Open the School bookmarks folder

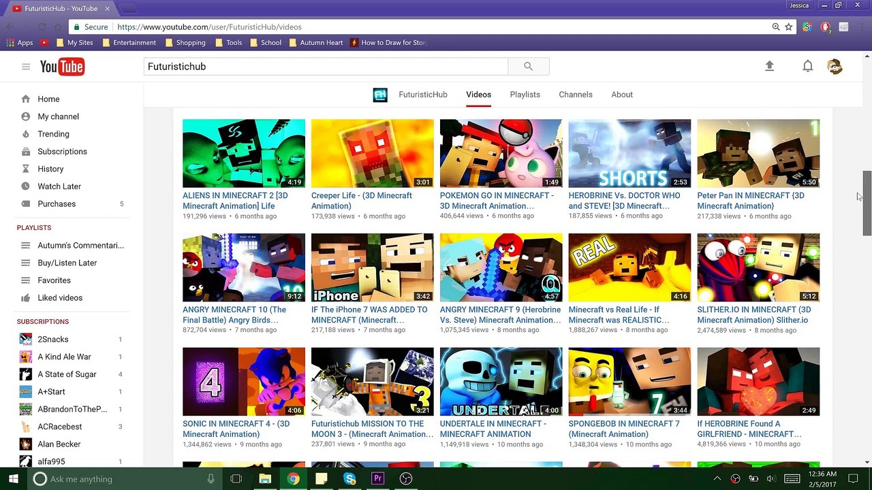tap(265, 42)
